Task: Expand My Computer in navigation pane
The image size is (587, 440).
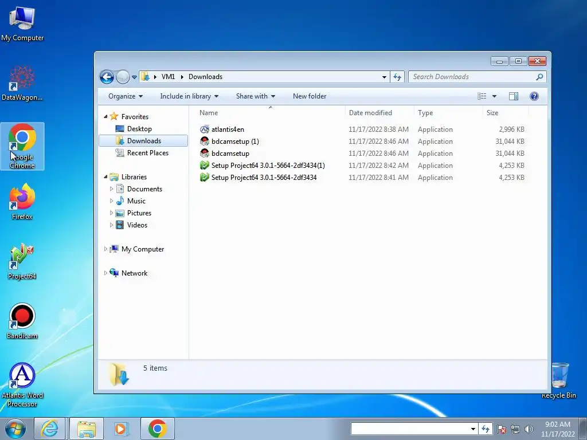Action: coord(105,249)
